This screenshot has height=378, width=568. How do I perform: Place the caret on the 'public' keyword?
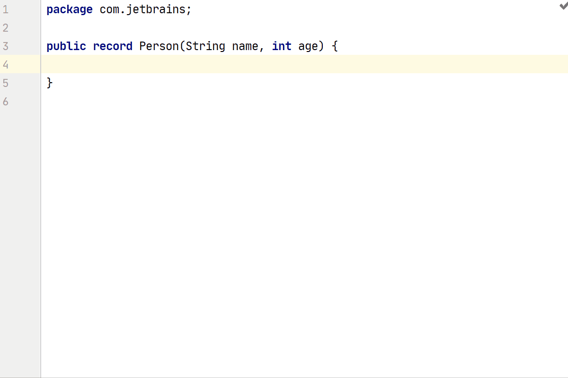(x=66, y=46)
